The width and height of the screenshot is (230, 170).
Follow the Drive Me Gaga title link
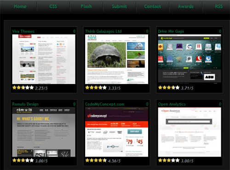[171, 31]
